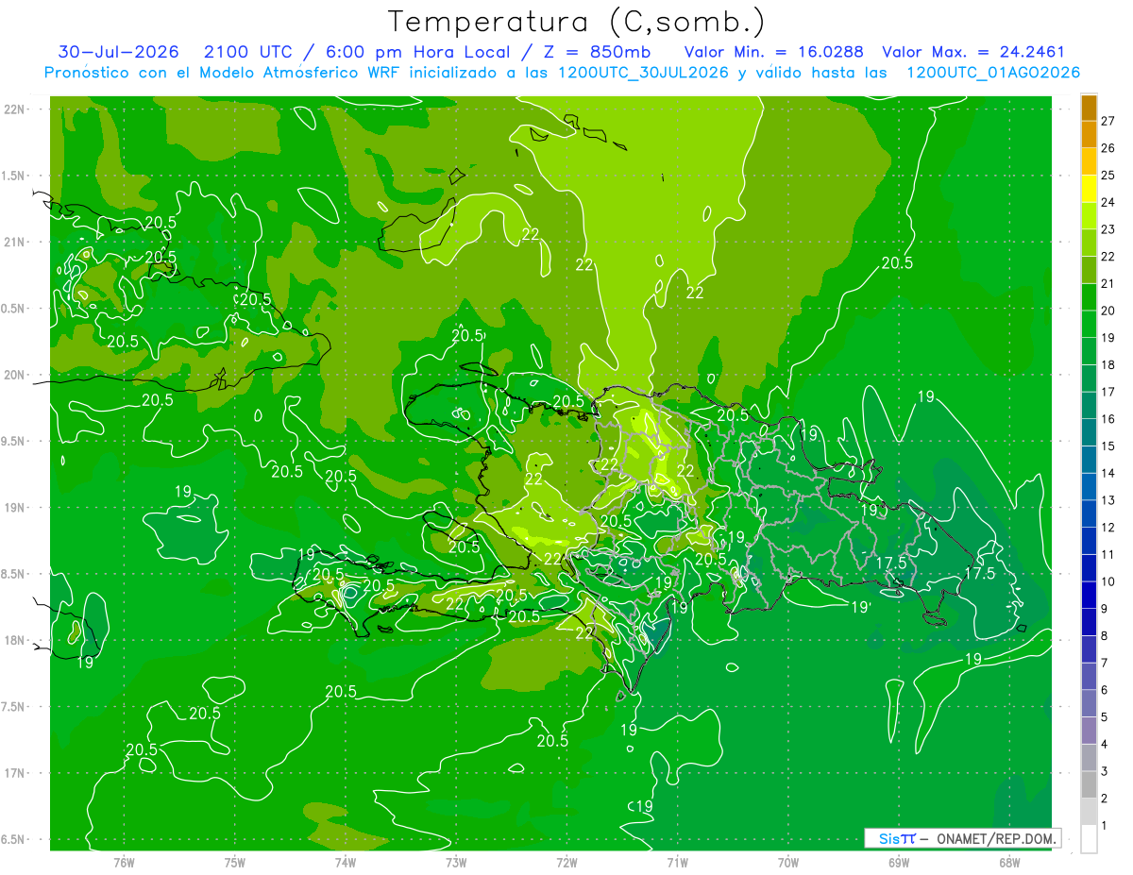Viewport: 1133px width, 875px height.
Task: Click the '71W' longitude axis label
Action: point(677,862)
